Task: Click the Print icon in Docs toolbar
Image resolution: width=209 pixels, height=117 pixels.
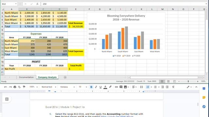Action: [x=15, y=87]
